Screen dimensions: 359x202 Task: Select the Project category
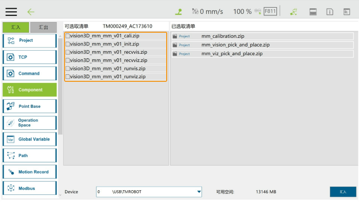30,40
